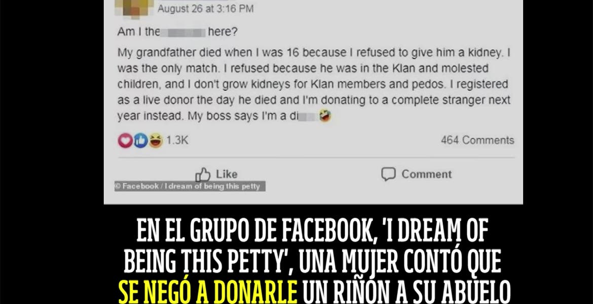The image size is (593, 304).
Task: Click the blue thumbs-up reaction icon
Action: coord(140,141)
